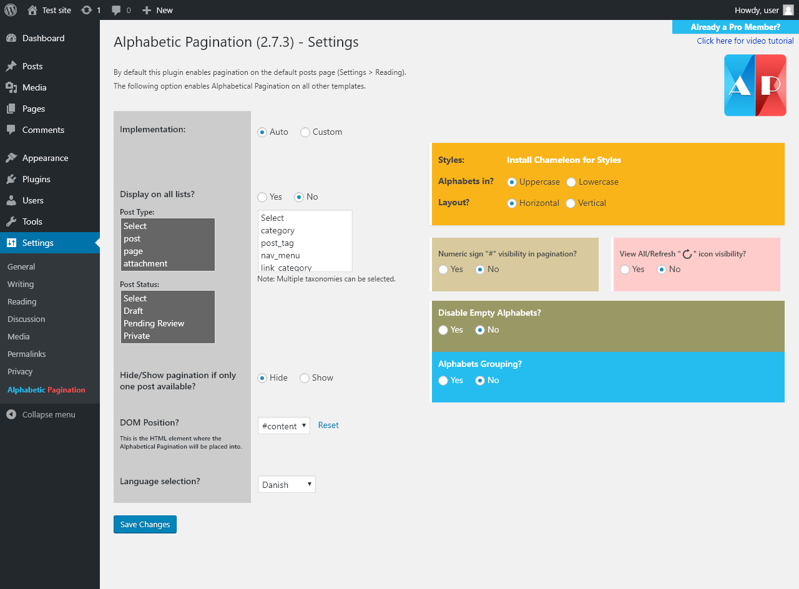
Task: Open the Danish language selection dropdown
Action: (287, 484)
